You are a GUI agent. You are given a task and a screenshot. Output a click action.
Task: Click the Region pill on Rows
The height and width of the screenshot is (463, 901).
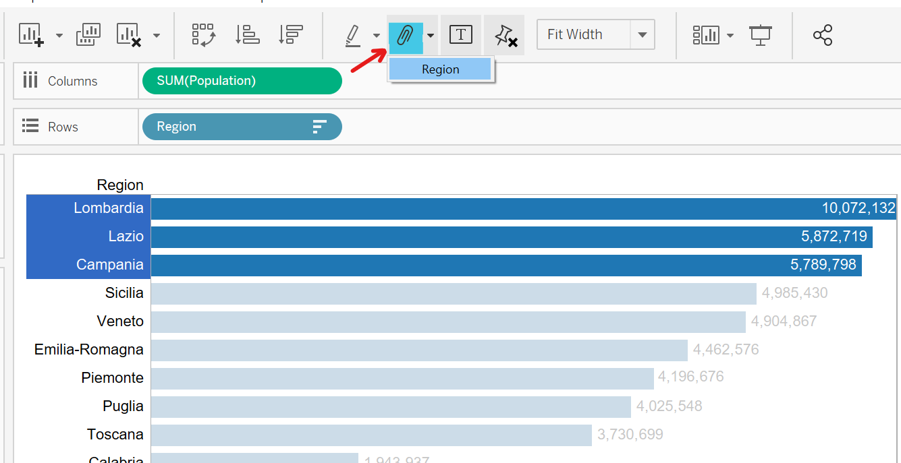(x=242, y=126)
